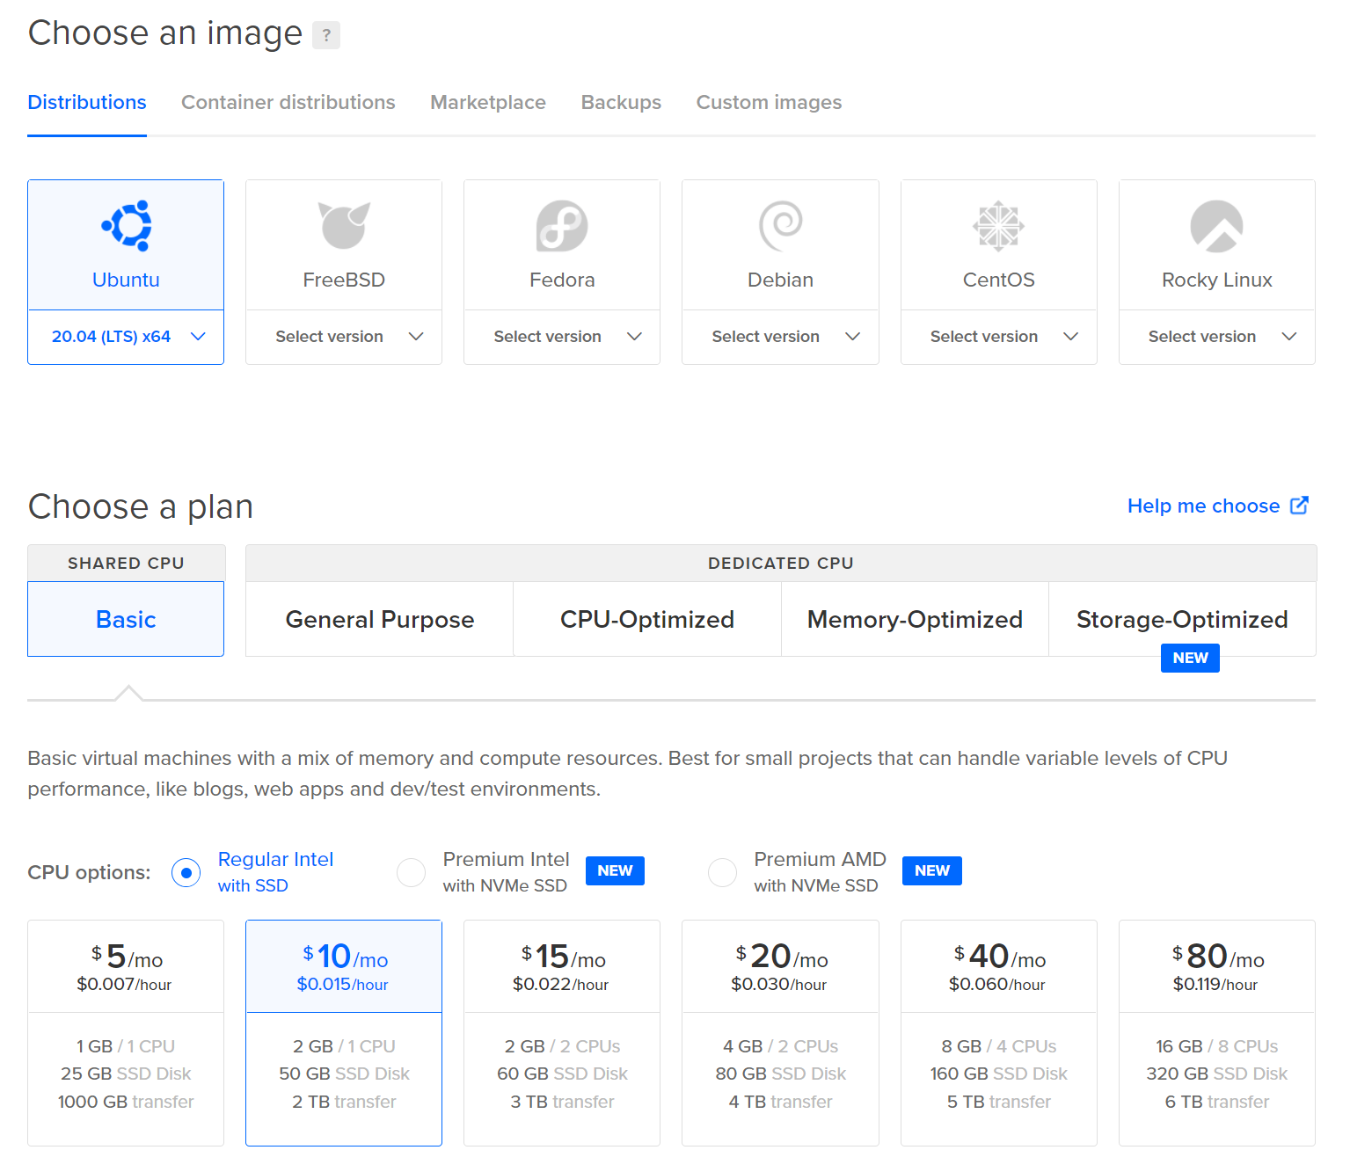The width and height of the screenshot is (1350, 1172).
Task: Choose the $10/mo plan card
Action: pyautogui.click(x=344, y=1033)
